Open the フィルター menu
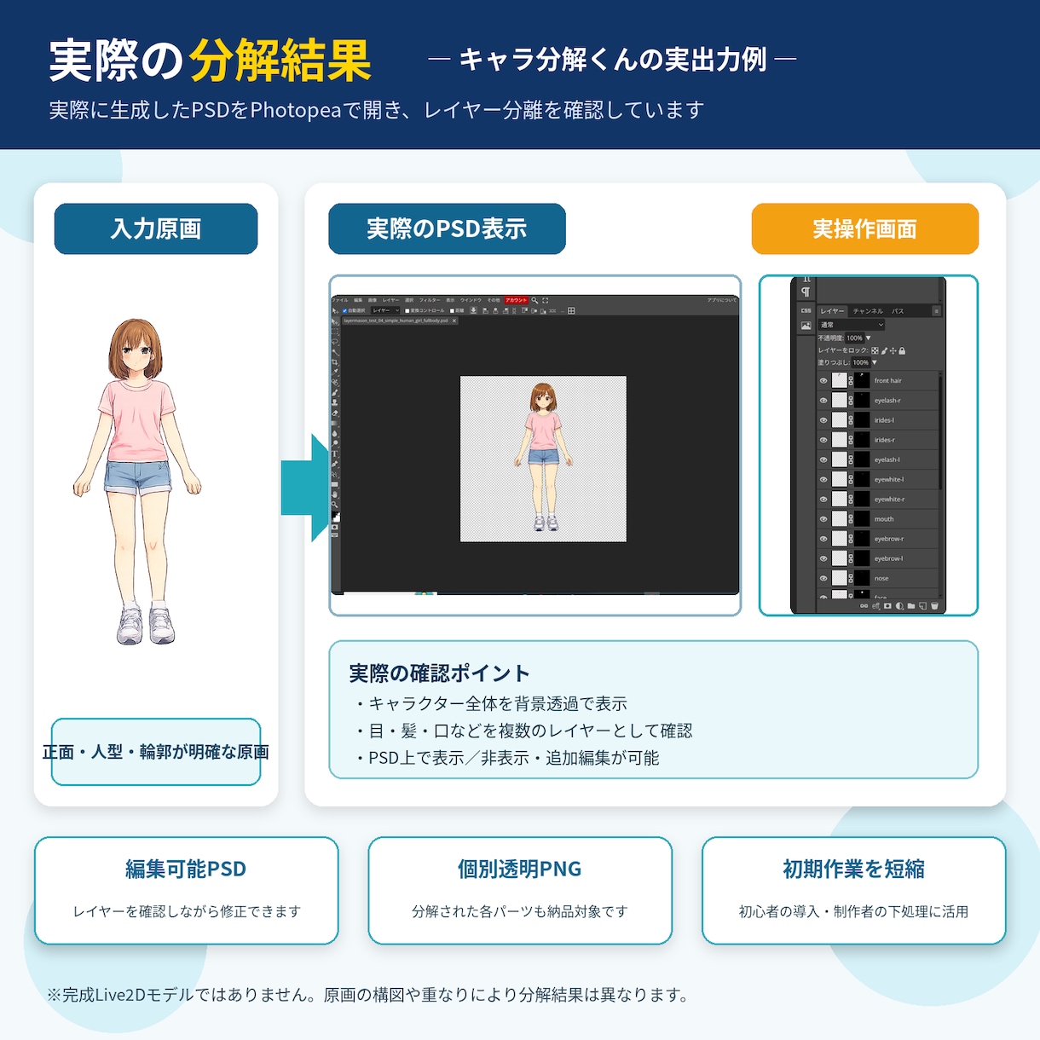This screenshot has height=1040, width=1040. (430, 300)
